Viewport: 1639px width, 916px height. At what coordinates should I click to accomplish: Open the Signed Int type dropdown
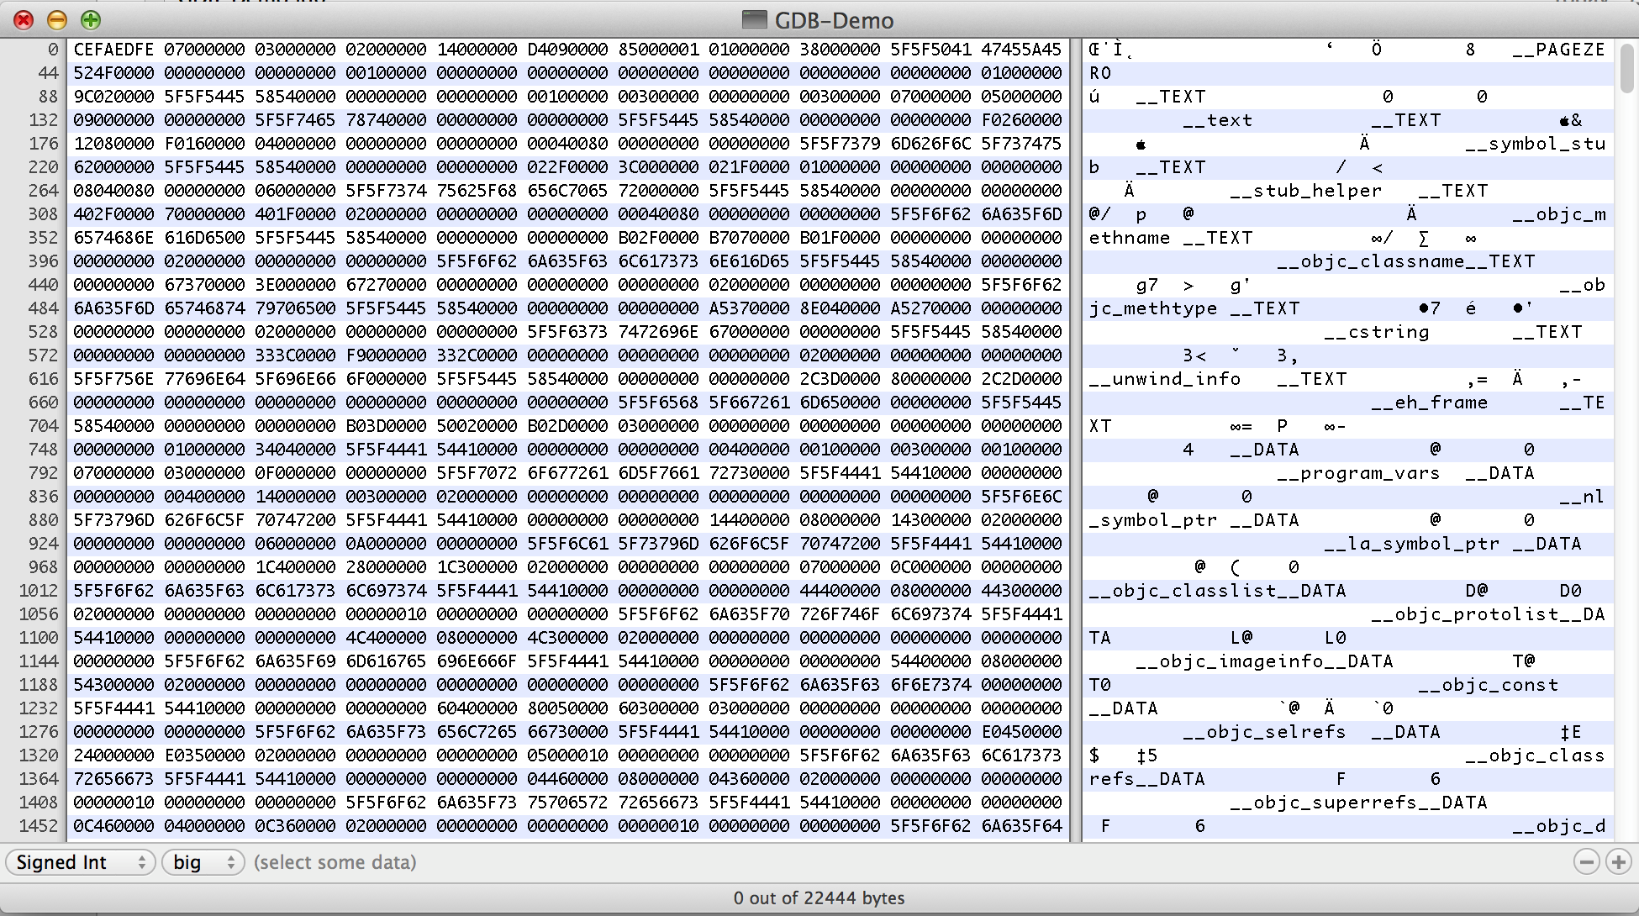pyautogui.click(x=81, y=862)
